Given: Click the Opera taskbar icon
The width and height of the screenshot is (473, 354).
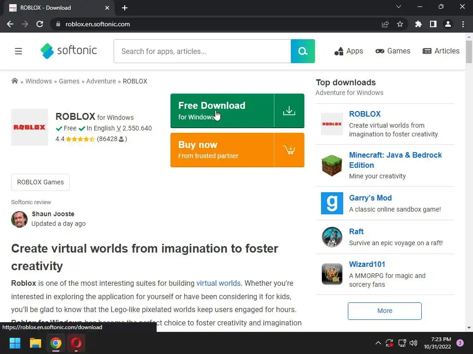Looking at the screenshot, I should point(76,343).
